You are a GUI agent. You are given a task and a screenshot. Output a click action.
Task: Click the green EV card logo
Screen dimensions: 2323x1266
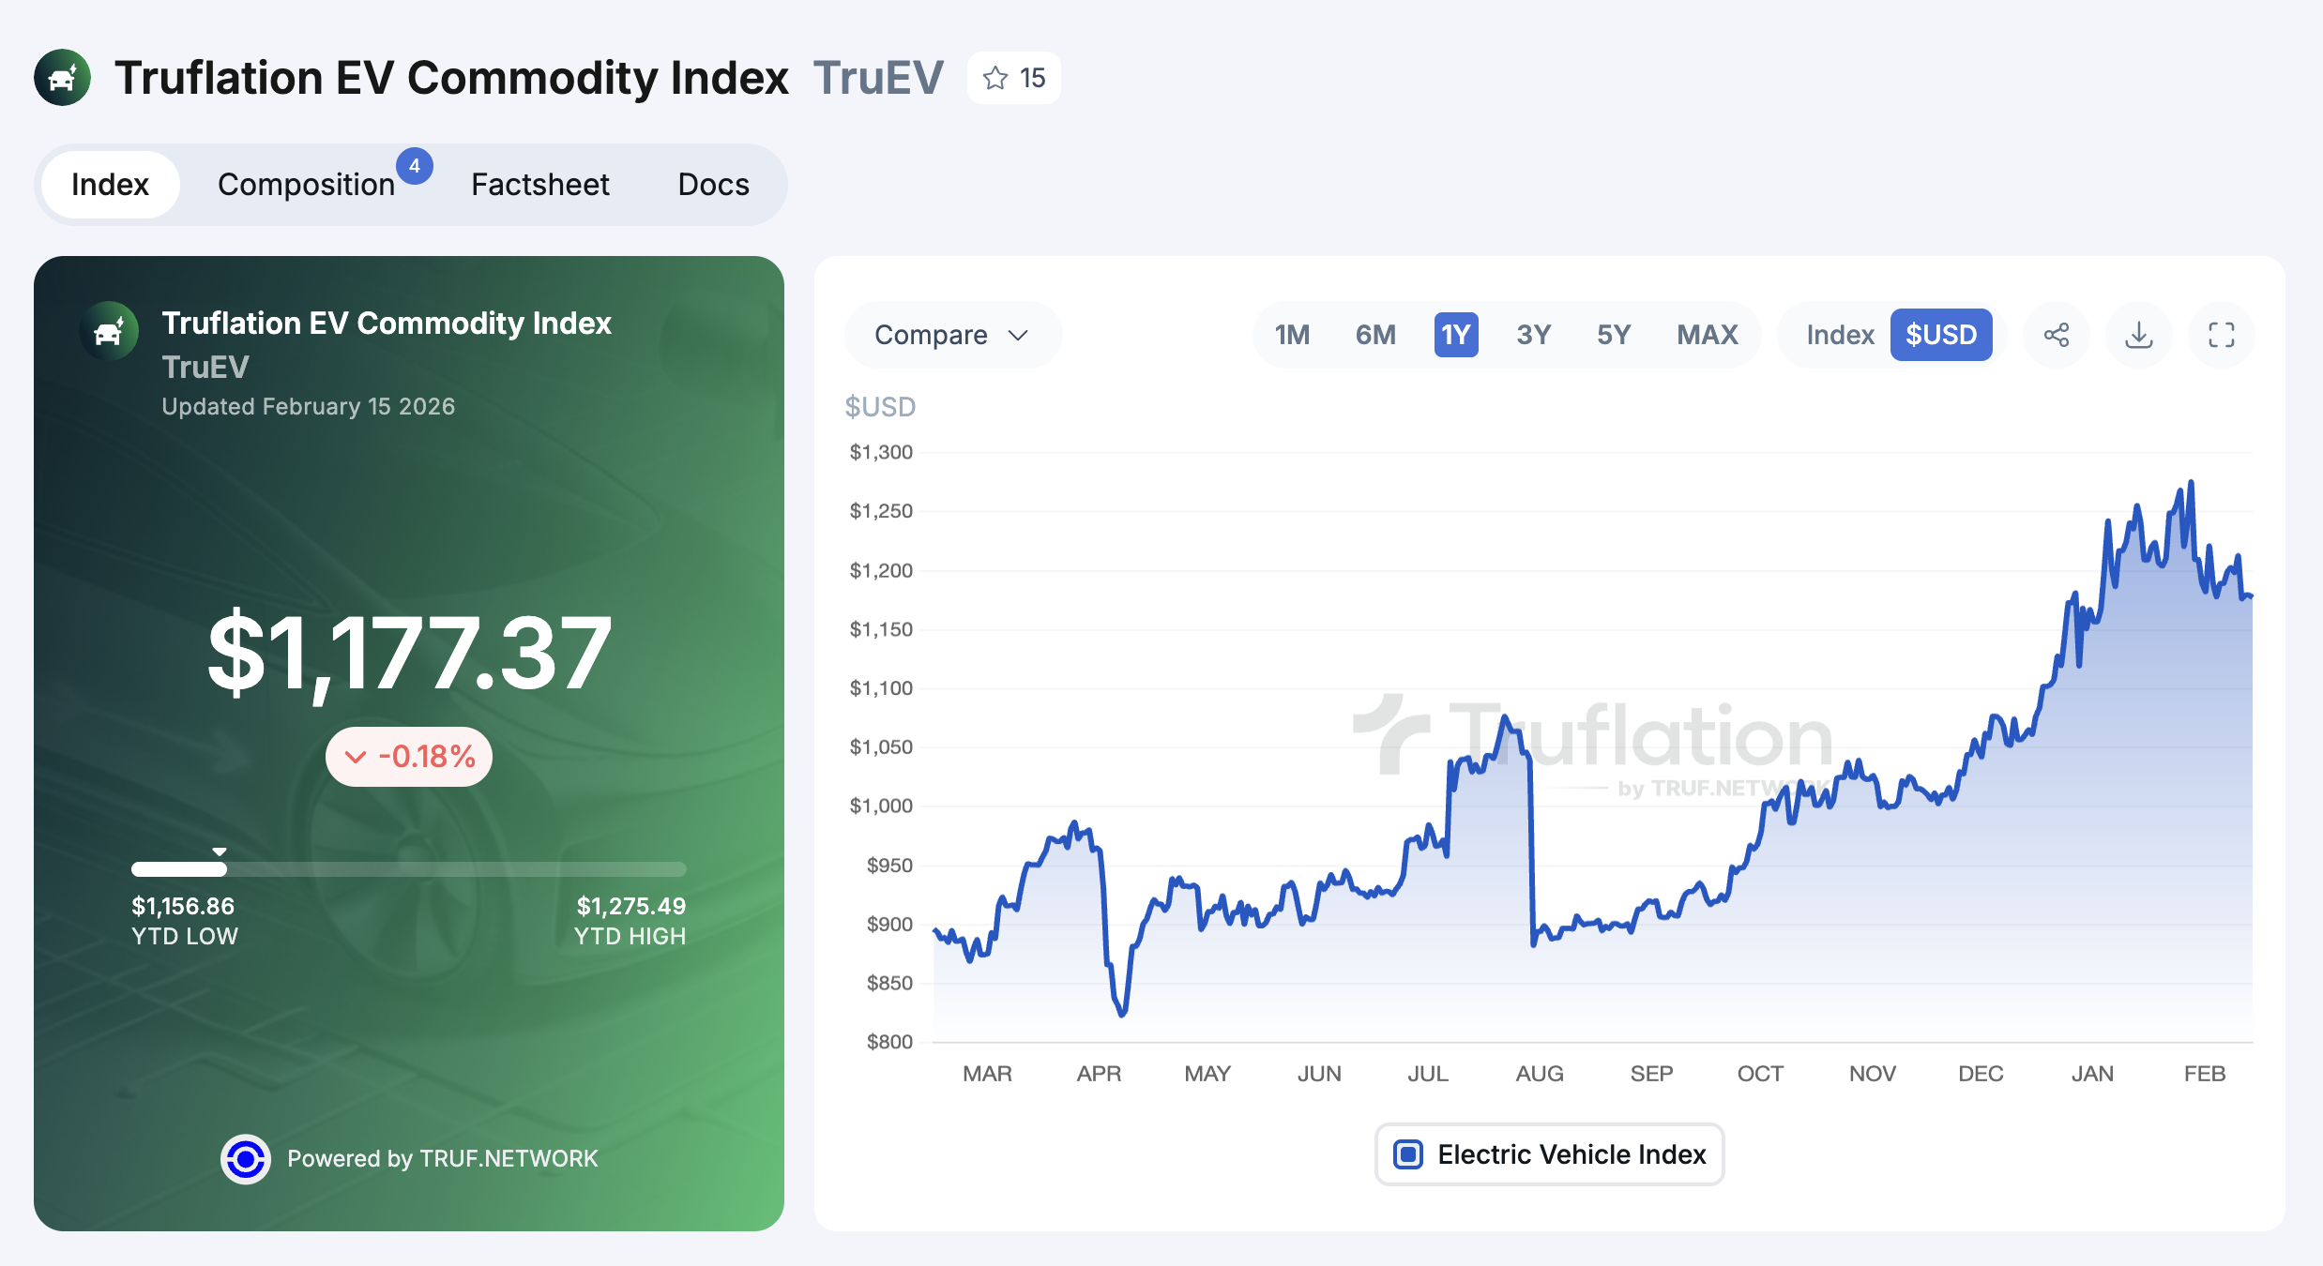108,331
